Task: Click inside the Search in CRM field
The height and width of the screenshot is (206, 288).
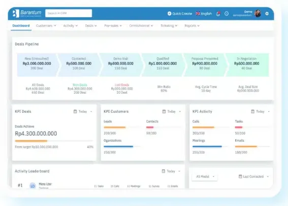Action: pyautogui.click(x=69, y=13)
